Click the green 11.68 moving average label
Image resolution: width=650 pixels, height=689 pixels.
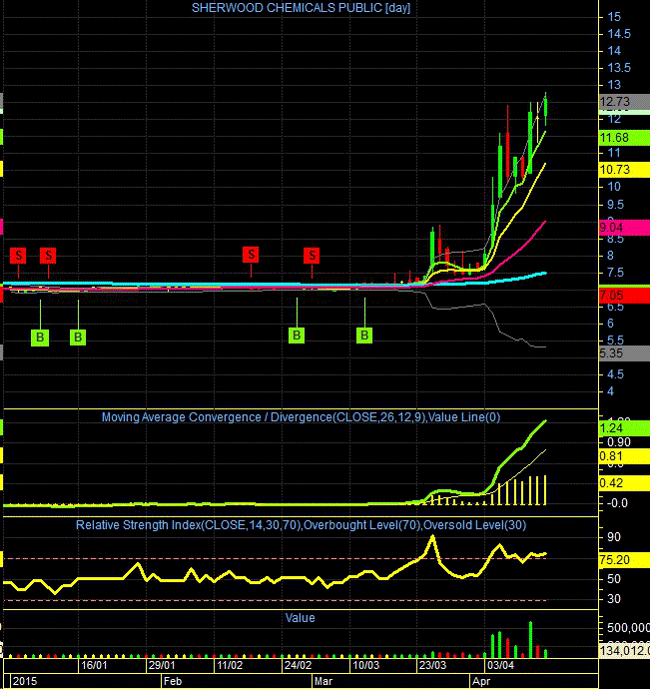pos(624,138)
